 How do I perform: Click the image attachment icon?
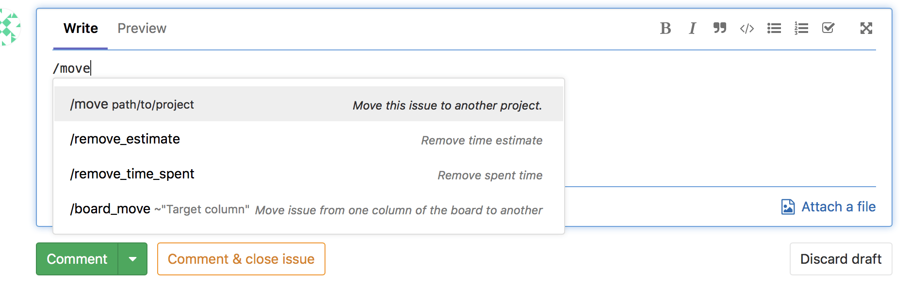788,206
